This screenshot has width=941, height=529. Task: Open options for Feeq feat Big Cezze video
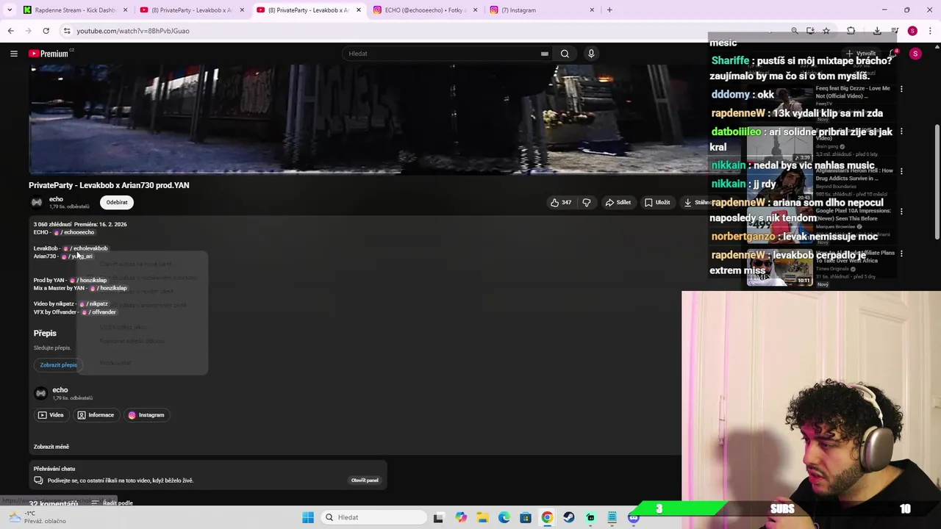click(901, 89)
